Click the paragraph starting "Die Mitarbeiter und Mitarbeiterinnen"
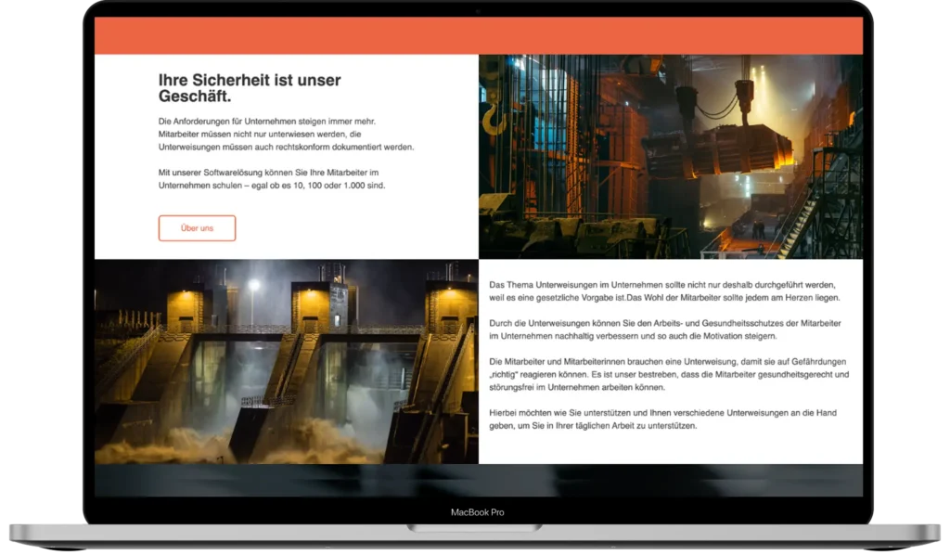Screen dimensions: 950x555 pos(669,374)
